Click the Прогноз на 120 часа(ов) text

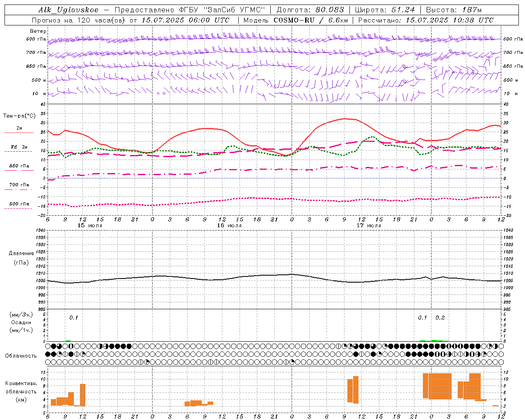[79, 20]
